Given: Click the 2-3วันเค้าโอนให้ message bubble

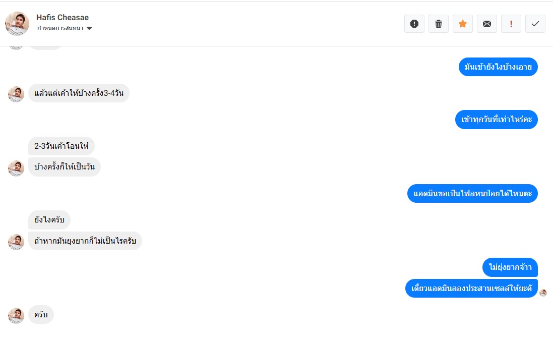Looking at the screenshot, I should point(62,146).
